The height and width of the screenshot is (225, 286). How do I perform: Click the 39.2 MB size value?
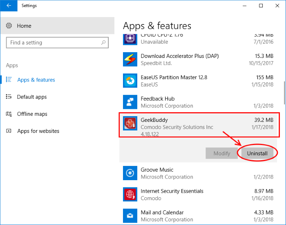(x=264, y=120)
